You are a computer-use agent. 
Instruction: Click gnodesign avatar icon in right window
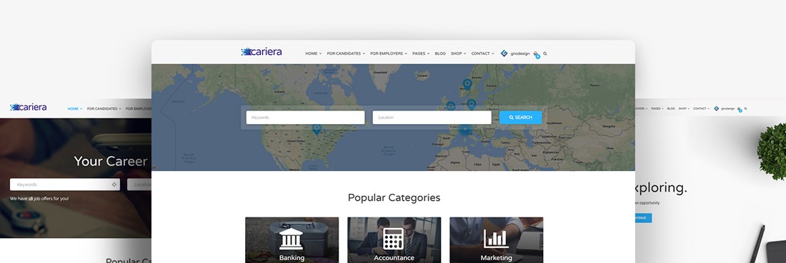pyautogui.click(x=716, y=108)
